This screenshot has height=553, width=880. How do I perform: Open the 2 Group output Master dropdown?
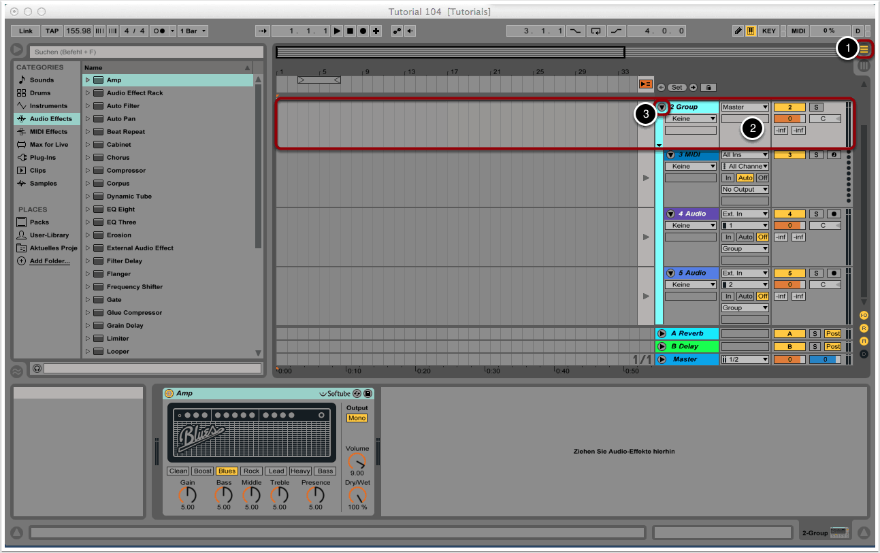(745, 107)
